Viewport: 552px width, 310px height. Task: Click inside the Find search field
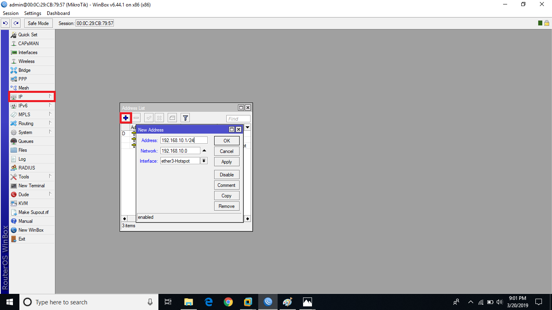pos(238,118)
